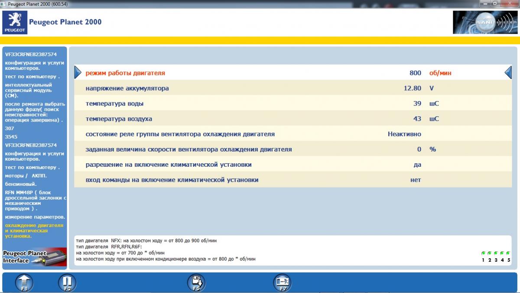Click the 'Peugeot Planet 2000' header title
The width and height of the screenshot is (520, 293).
[x=65, y=22]
